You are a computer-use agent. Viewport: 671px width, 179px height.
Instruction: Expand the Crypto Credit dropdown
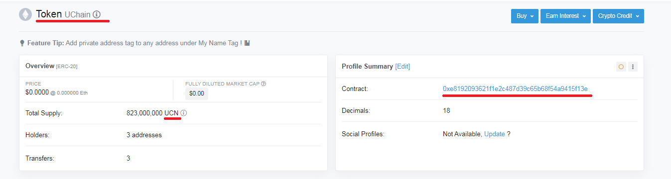tap(618, 16)
